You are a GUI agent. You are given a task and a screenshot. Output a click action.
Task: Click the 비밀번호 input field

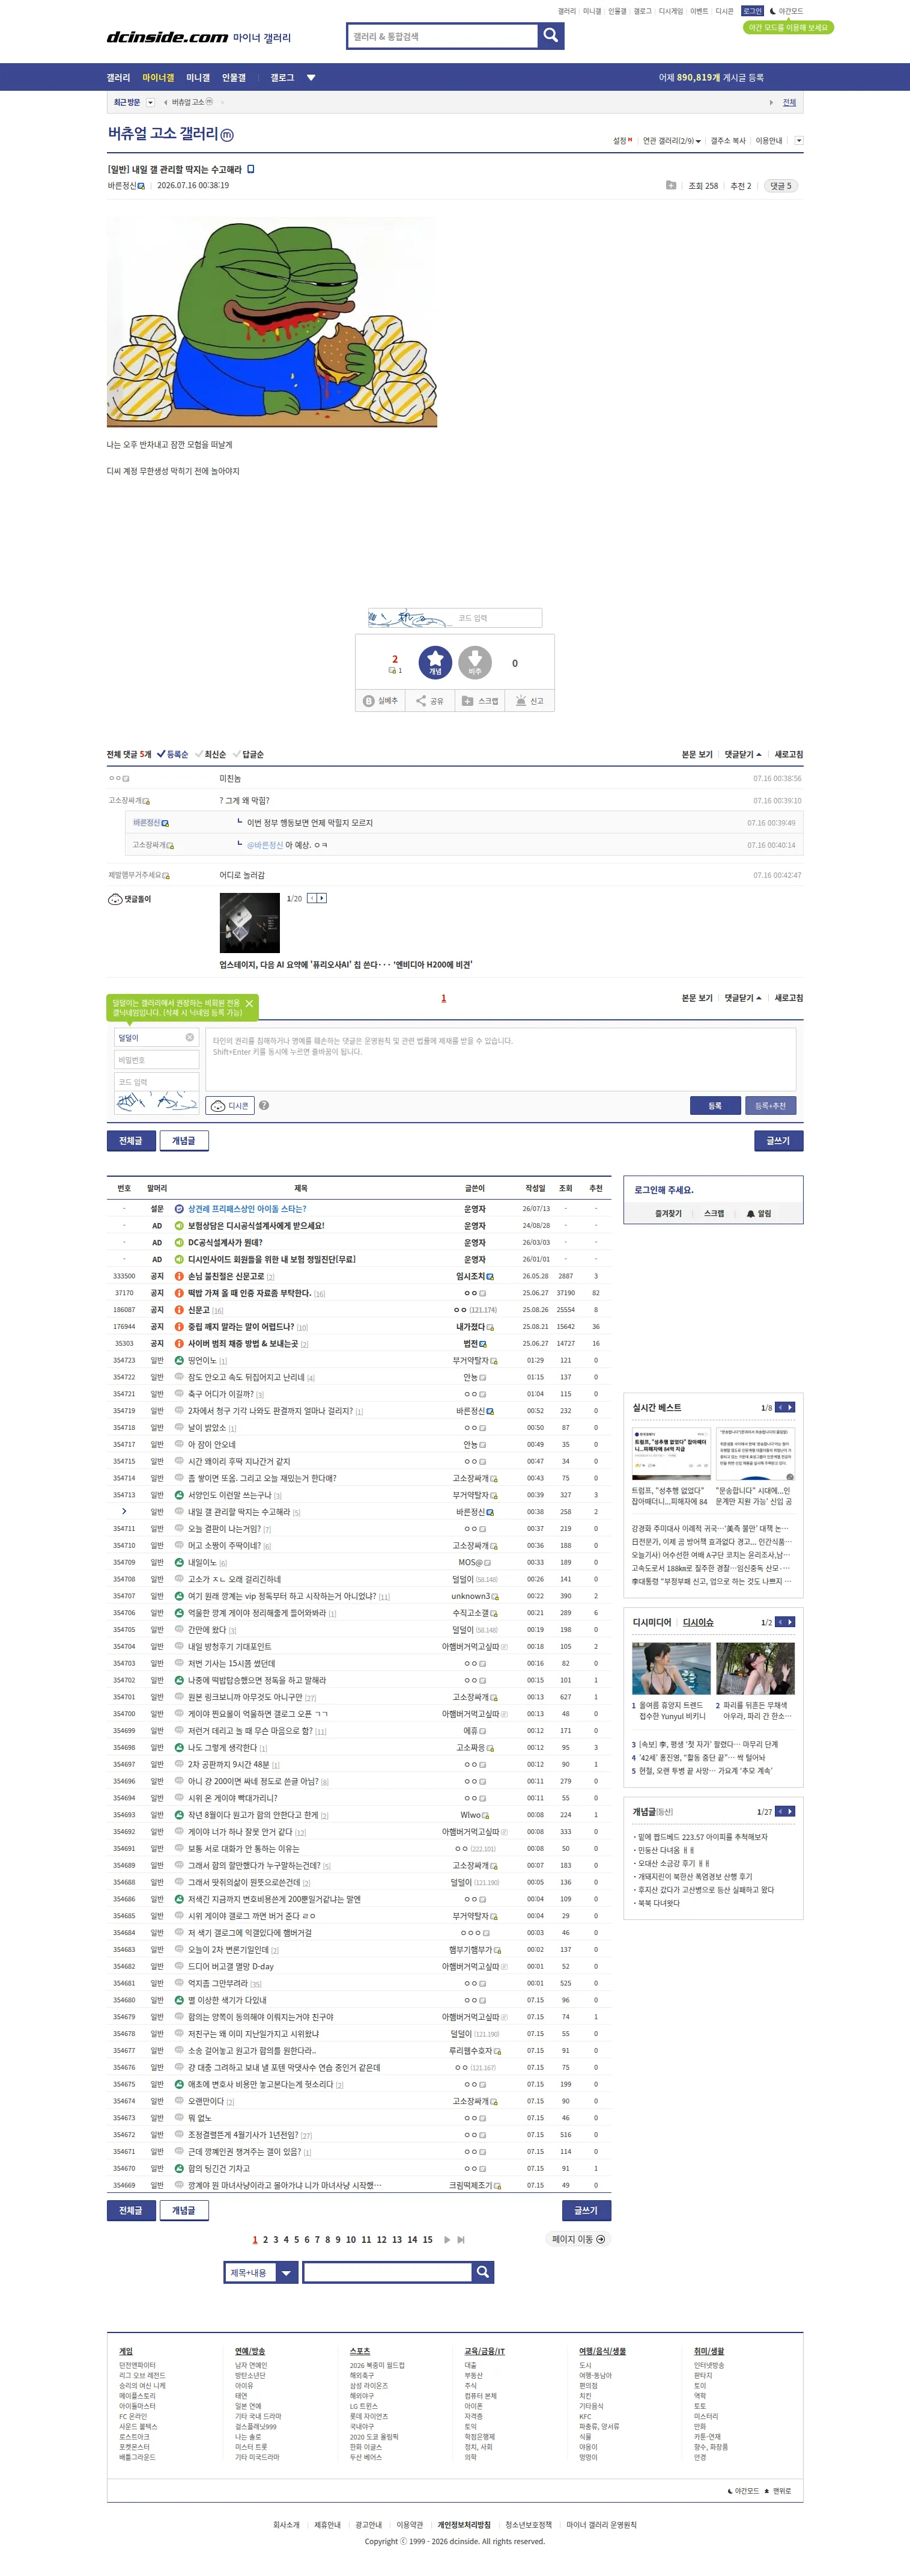click(x=157, y=1059)
